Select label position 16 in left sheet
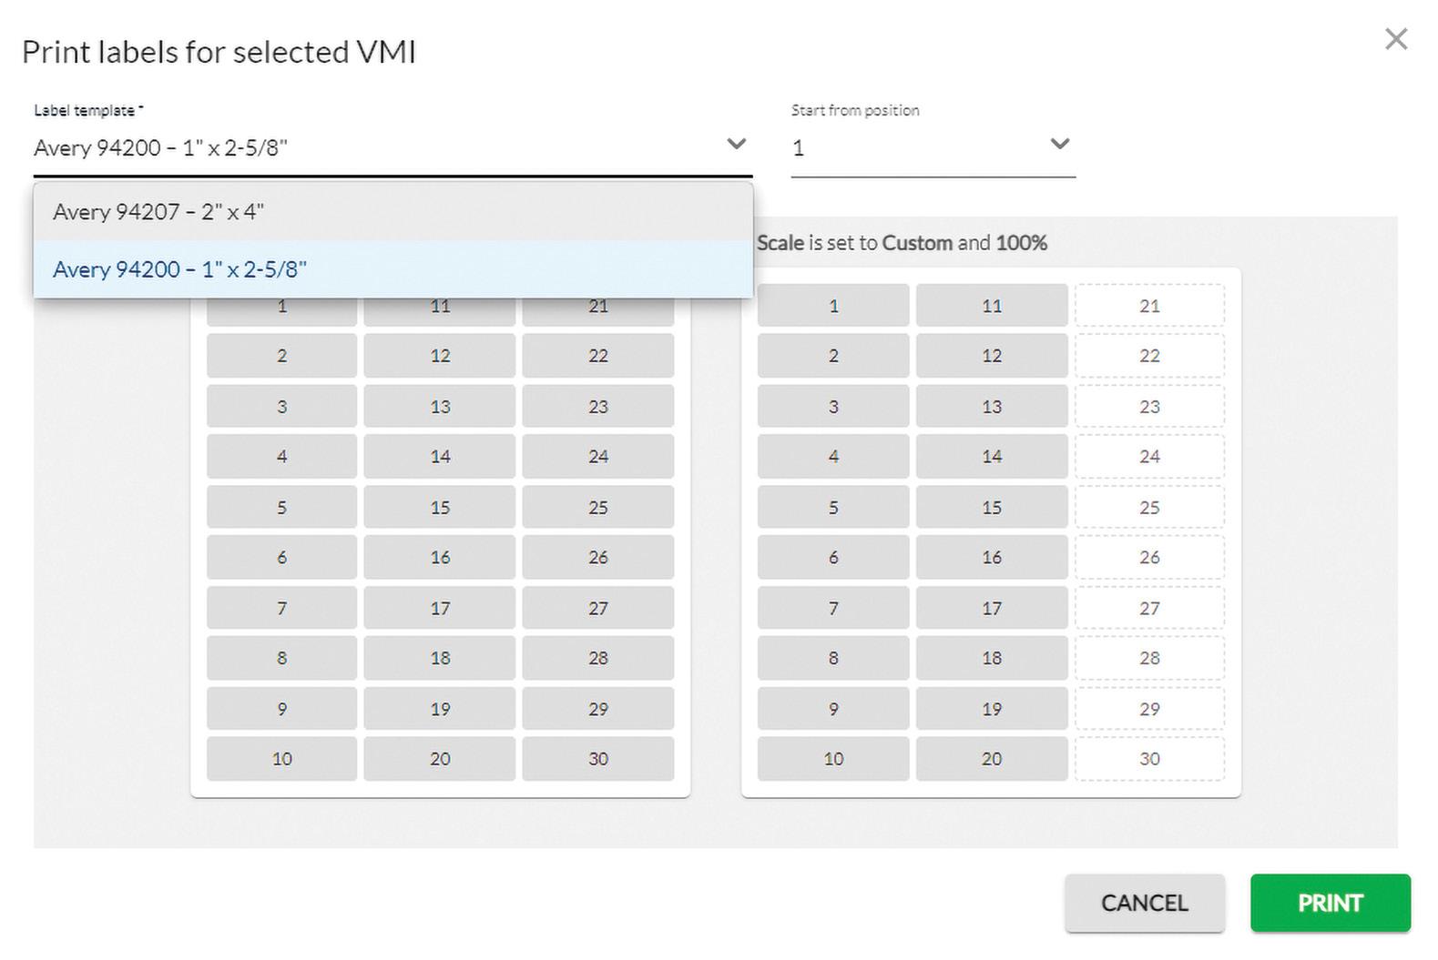 coord(440,557)
